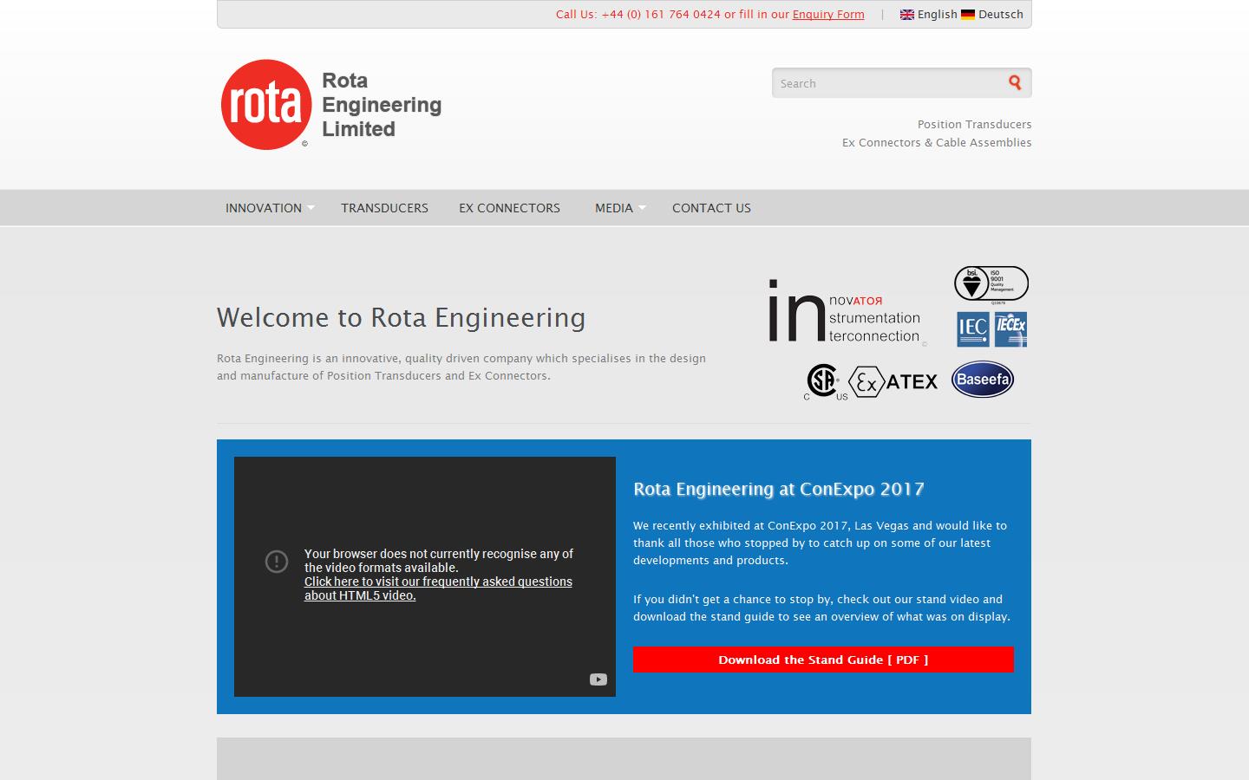Viewport: 1249px width, 780px height.
Task: Go to Ex Connectors page
Action: [x=509, y=208]
